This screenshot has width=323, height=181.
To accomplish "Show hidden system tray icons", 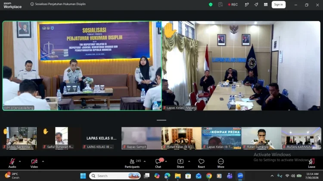I will coord(272,176).
